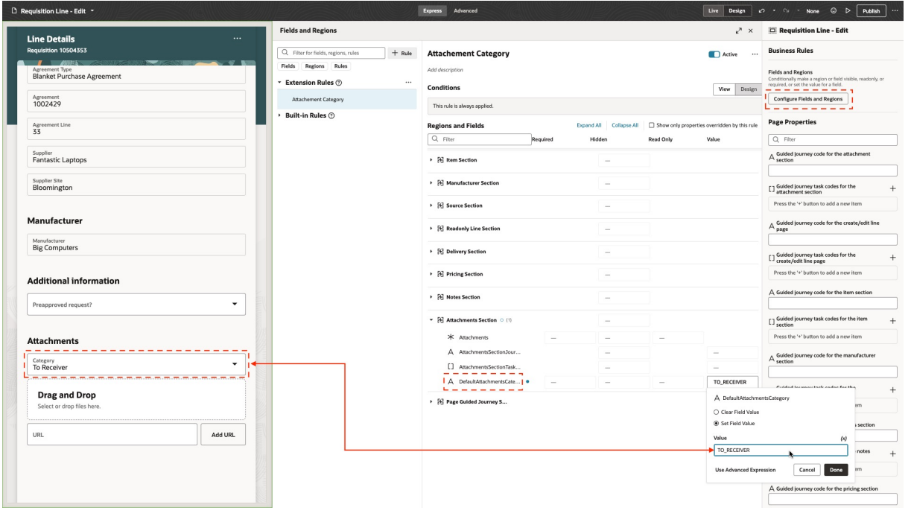Click Cancel in the value popup
The width and height of the screenshot is (911, 522).
click(x=807, y=470)
